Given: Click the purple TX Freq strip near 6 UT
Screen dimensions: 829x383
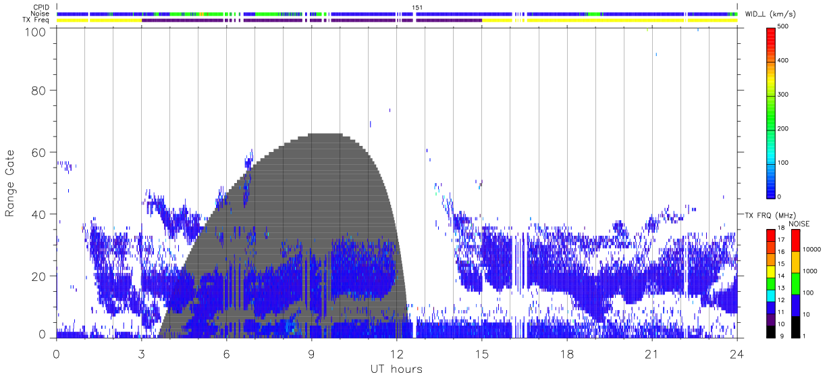Looking at the screenshot, I should point(226,20).
